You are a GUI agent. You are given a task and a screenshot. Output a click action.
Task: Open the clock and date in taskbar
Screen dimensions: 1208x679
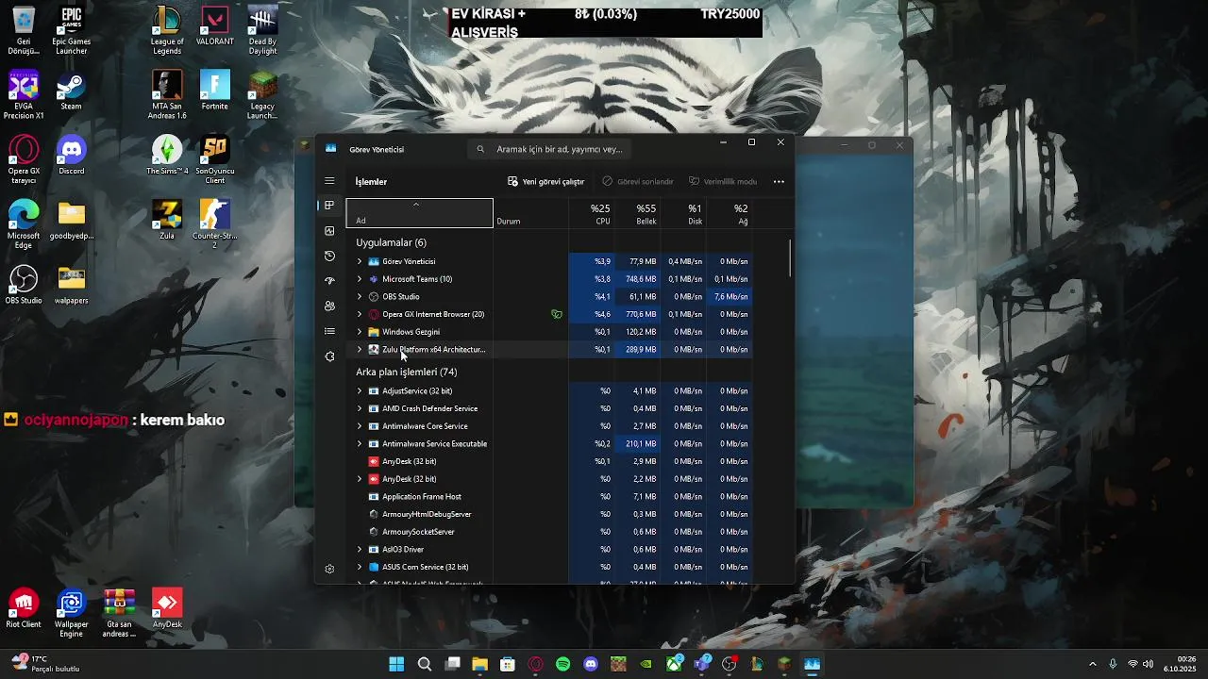click(1180, 664)
